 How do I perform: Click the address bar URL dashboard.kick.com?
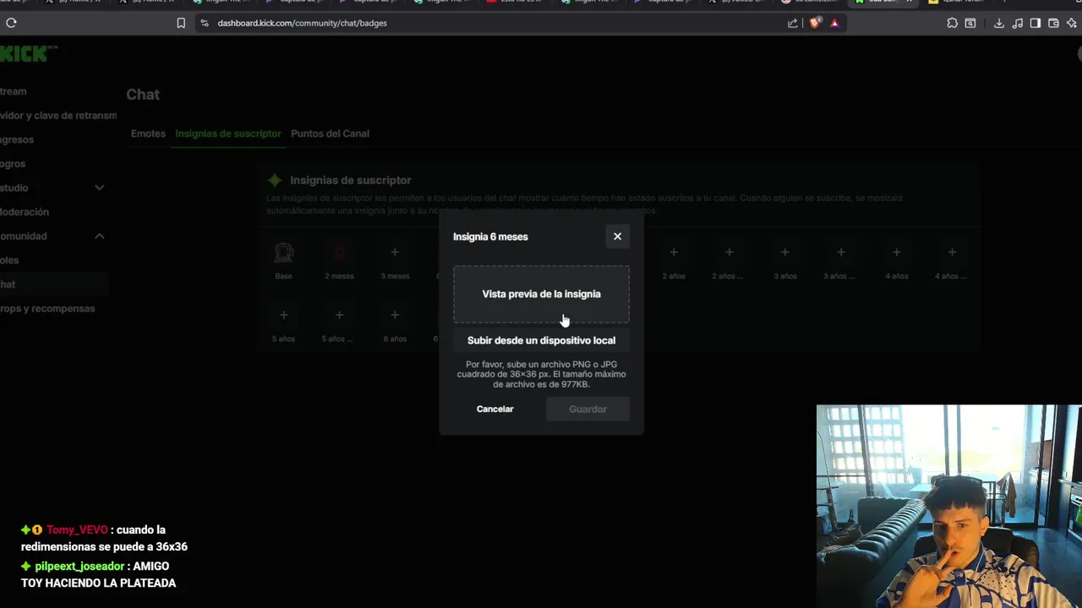(302, 23)
